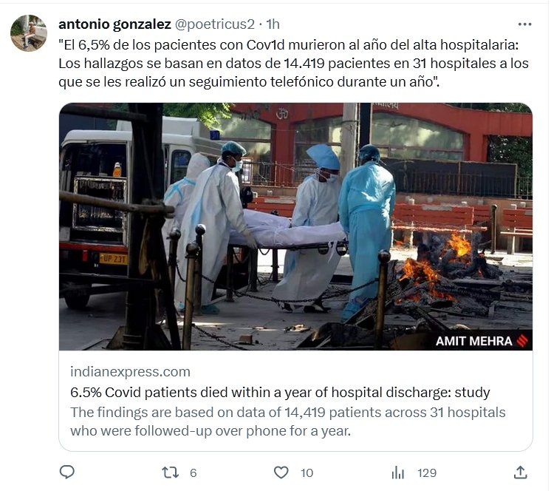The image size is (551, 491).
Task: Like the tweet with the heart icon
Action: point(281,472)
